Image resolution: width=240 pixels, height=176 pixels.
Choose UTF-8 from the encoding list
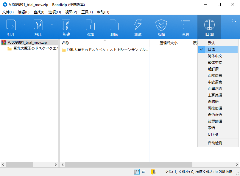(213, 134)
